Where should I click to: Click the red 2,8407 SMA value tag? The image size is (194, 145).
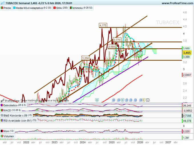click(187, 75)
